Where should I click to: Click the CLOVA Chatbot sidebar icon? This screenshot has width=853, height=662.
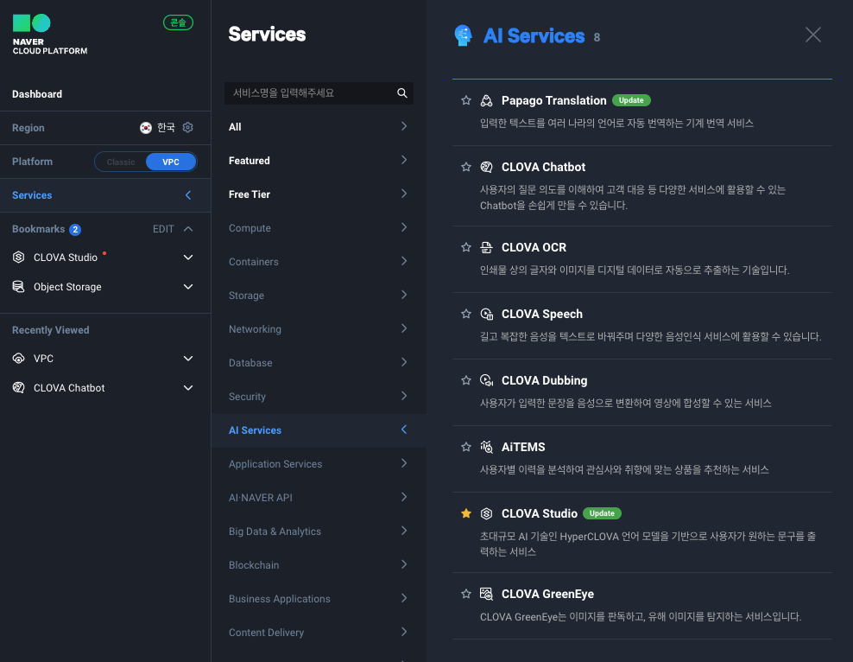tap(18, 388)
